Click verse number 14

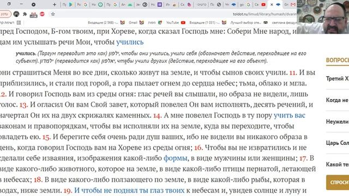coord(158,115)
